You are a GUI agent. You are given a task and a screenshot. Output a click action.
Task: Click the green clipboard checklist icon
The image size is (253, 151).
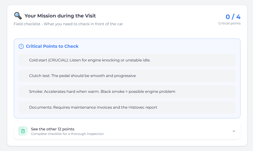(x=23, y=131)
